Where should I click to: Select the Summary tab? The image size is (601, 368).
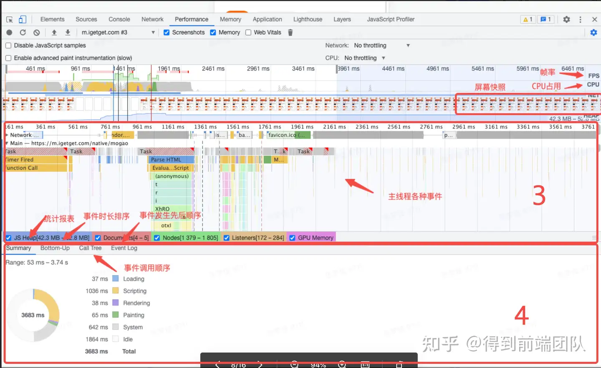pos(18,248)
